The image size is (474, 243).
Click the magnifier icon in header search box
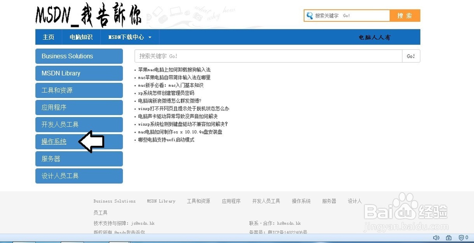pos(310,16)
